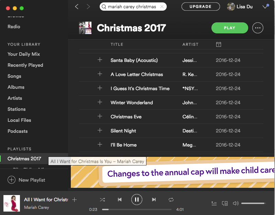275x215 pixels.
Task: Add I Guess It's Christmas Time to library
Action: point(100,88)
